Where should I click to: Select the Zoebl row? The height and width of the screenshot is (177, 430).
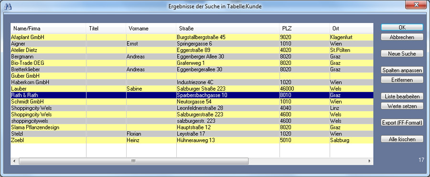(192, 140)
